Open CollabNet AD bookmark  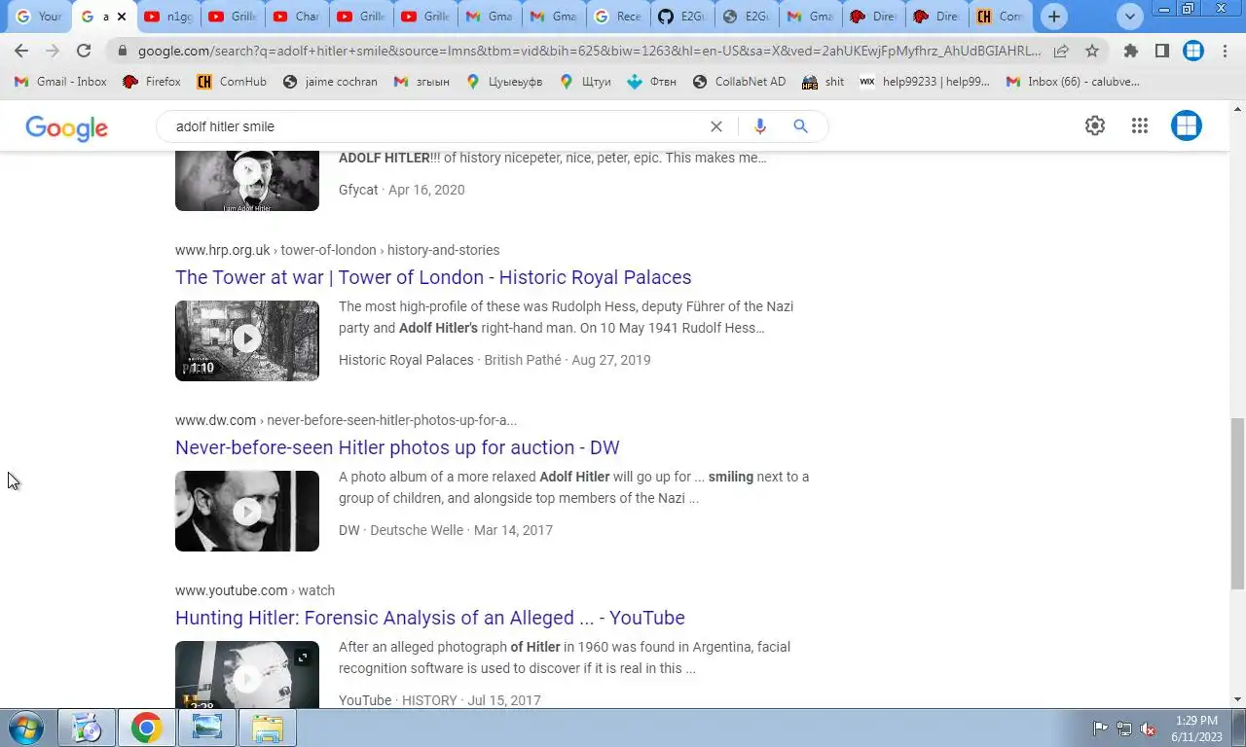[x=739, y=82]
